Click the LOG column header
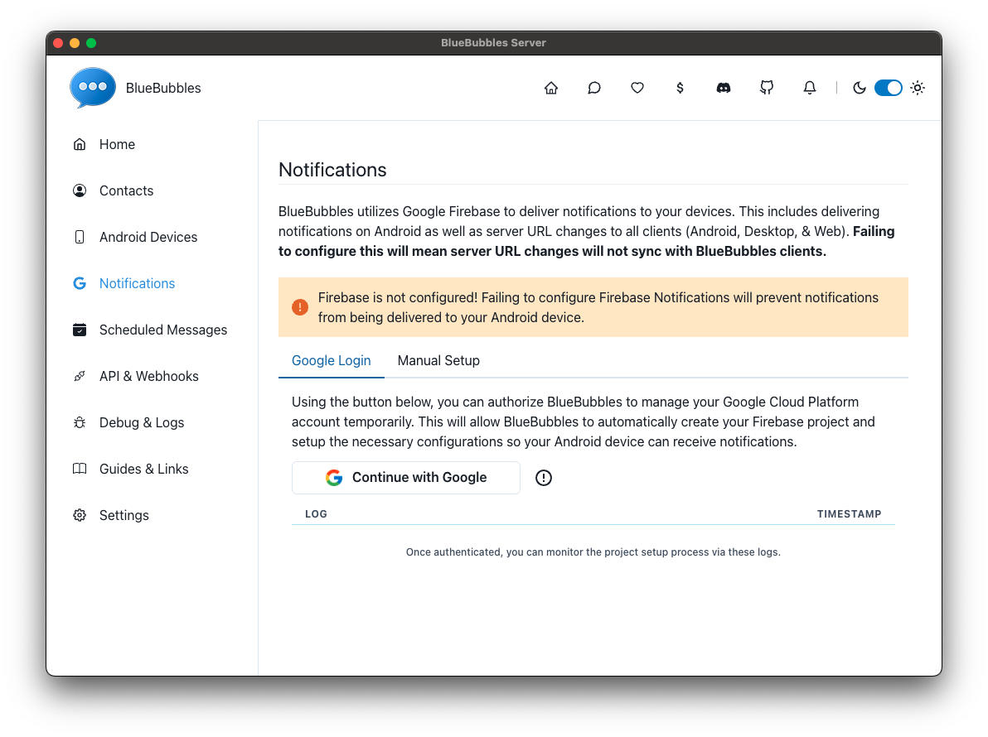 coord(317,514)
